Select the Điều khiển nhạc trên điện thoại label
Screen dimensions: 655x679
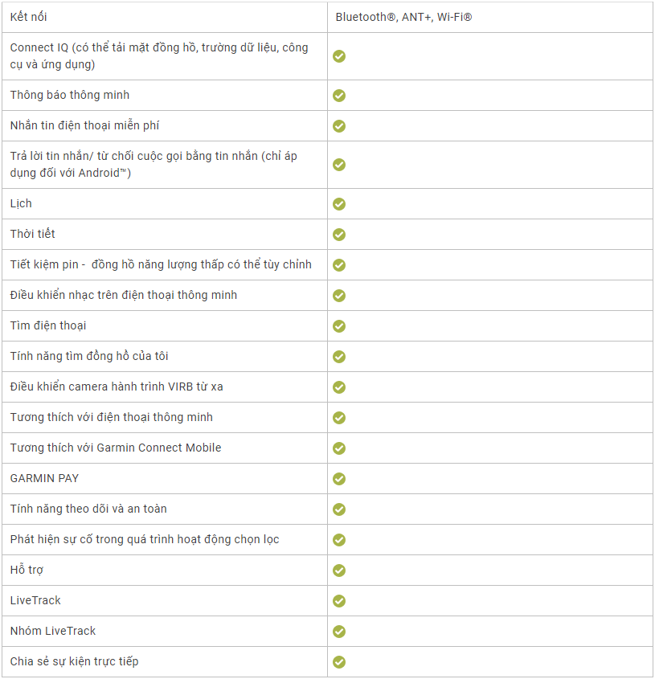point(124,295)
